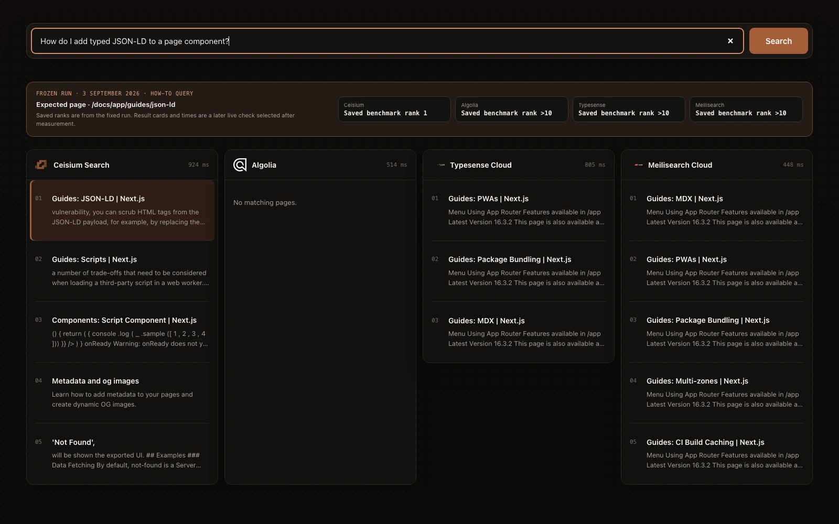
Task: Click the Ceisium 924 ms timing
Action: [x=199, y=165]
